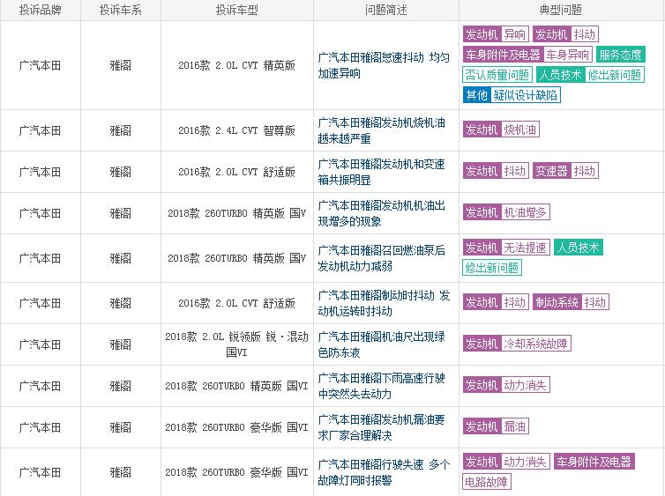Select 发动机 动力消失 tag in the 行驶失速 row

(506, 462)
